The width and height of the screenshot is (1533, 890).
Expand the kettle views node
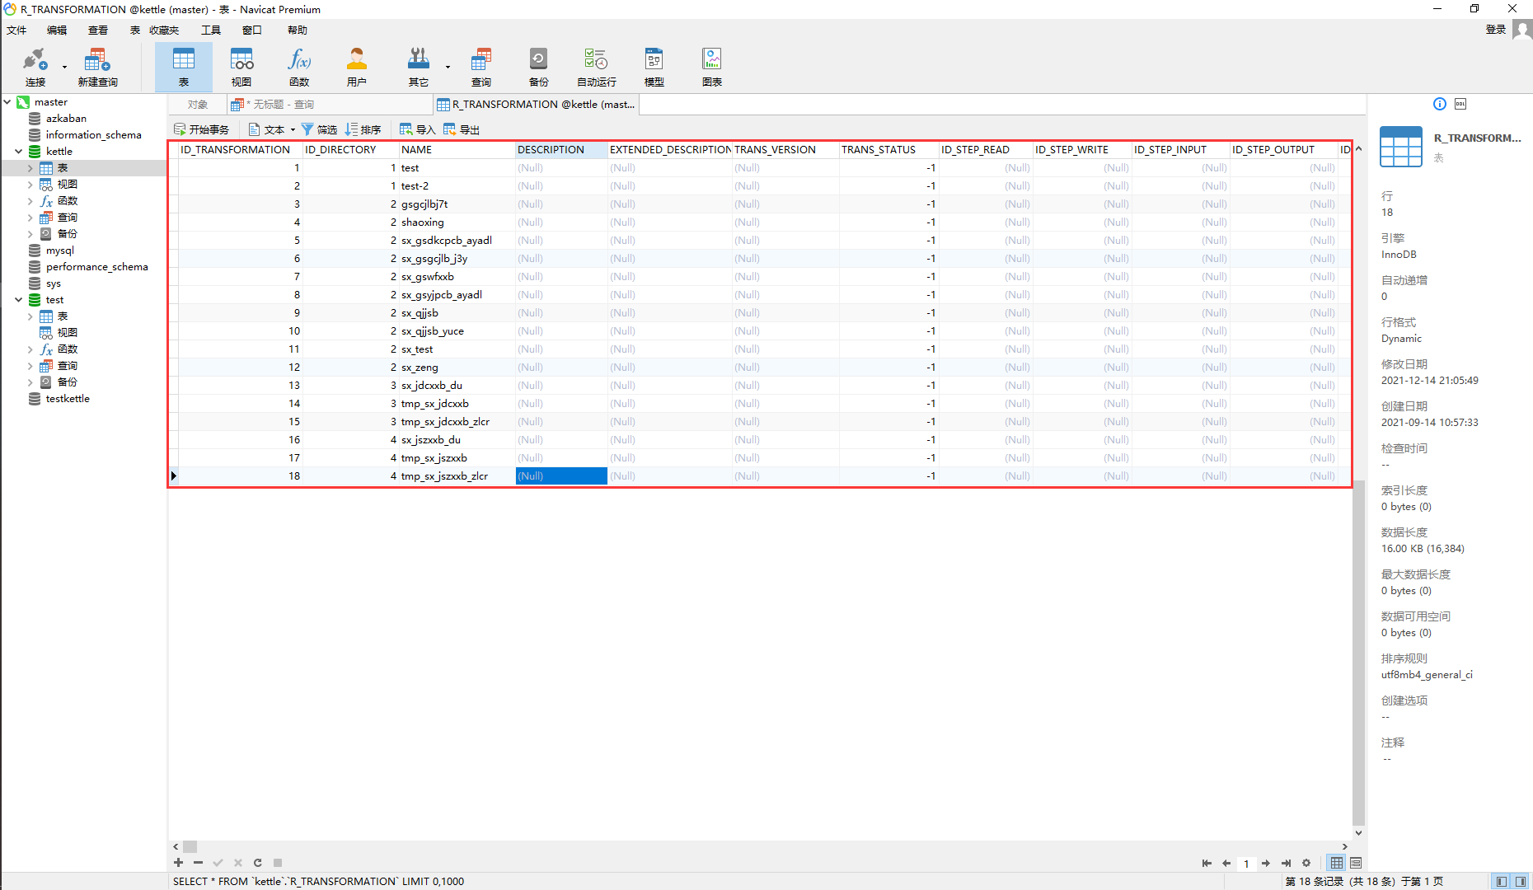(x=30, y=184)
